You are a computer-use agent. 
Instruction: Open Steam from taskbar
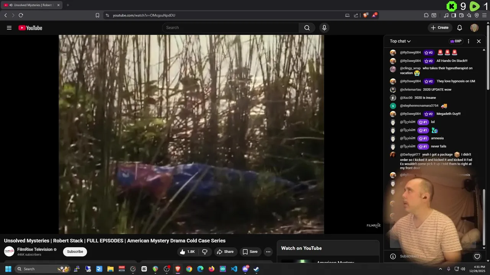click(256, 269)
